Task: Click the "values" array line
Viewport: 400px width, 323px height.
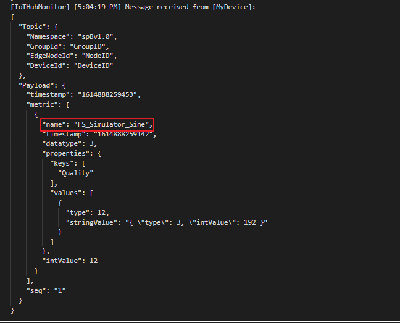Action: 72,193
